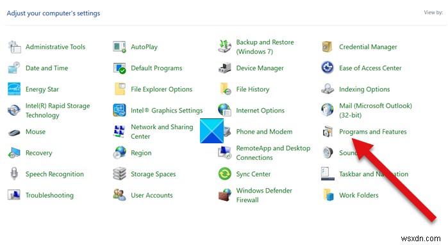Open the Troubleshooting icon
448x245 pixels.
click(14, 195)
